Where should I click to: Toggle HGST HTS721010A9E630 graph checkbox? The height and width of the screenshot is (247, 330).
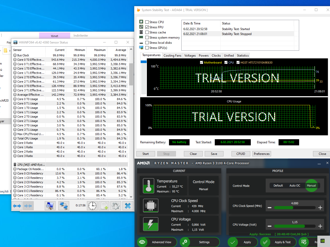tap(238, 63)
